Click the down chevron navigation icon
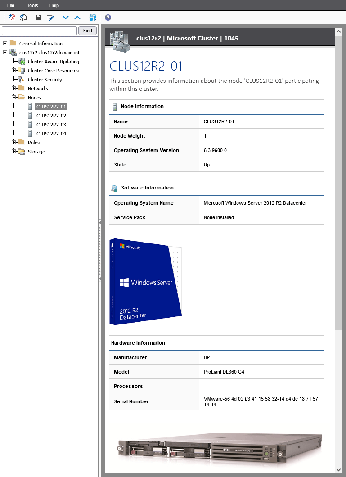This screenshot has width=346, height=477. coord(66,18)
